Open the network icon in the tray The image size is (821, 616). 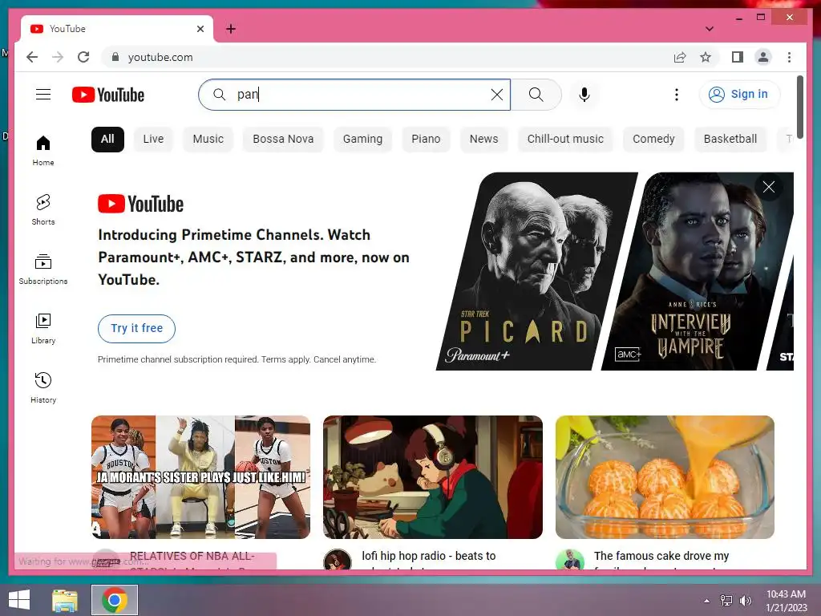click(726, 601)
